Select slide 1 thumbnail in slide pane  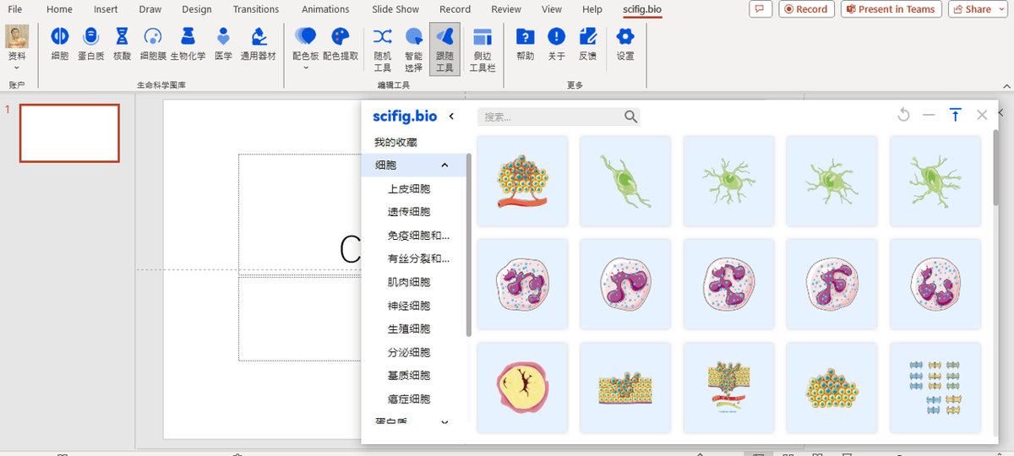(69, 133)
